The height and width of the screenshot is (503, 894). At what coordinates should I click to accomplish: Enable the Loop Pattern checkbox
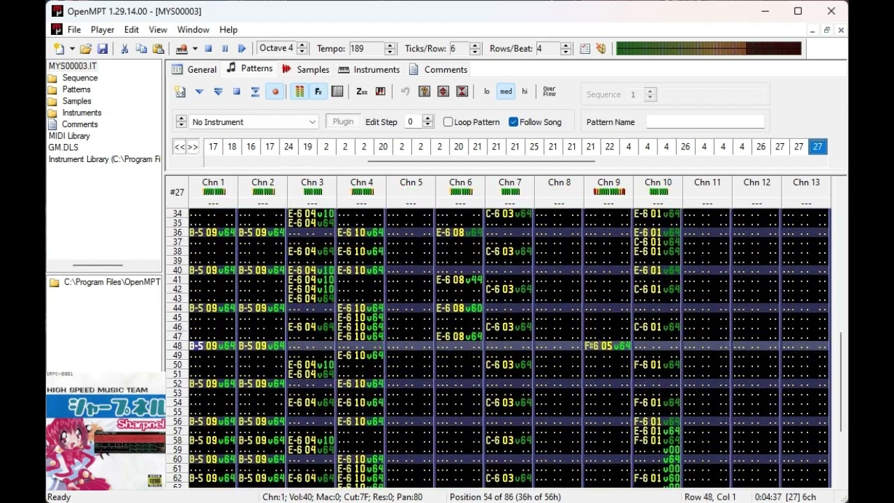pos(448,122)
